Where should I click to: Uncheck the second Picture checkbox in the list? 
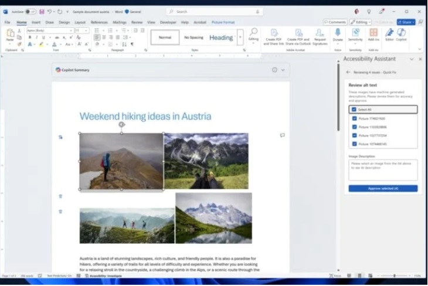pyautogui.click(x=354, y=127)
